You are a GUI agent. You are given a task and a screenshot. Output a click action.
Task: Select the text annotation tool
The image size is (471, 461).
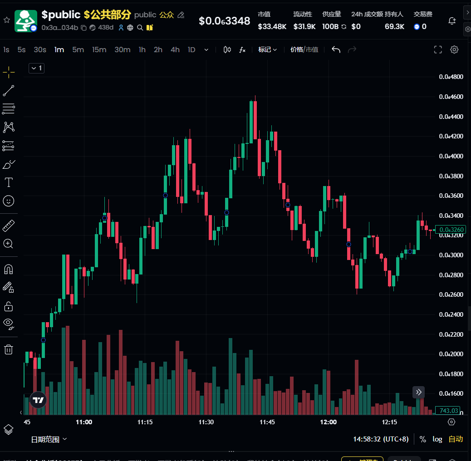[x=9, y=182]
